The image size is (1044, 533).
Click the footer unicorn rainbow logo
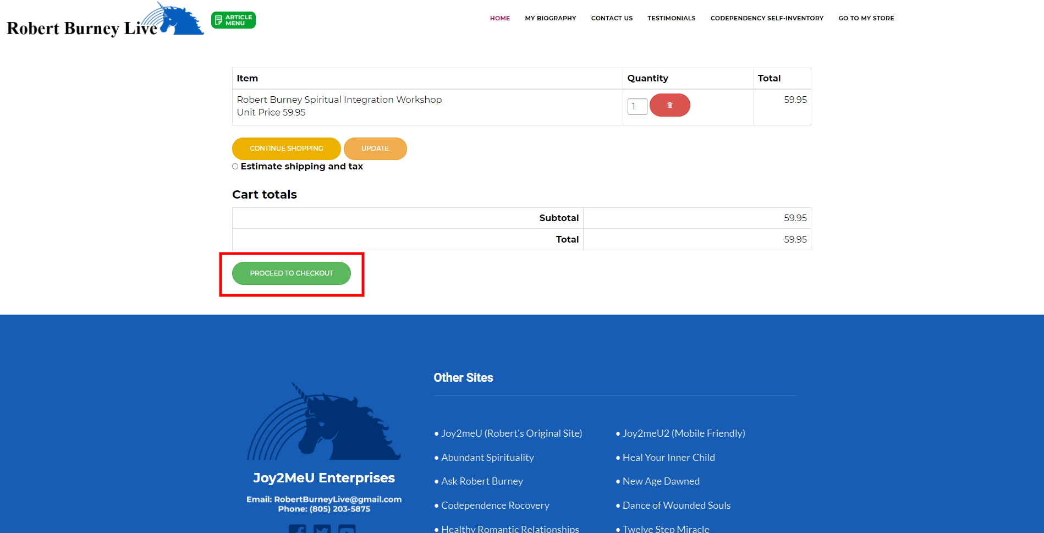click(324, 422)
